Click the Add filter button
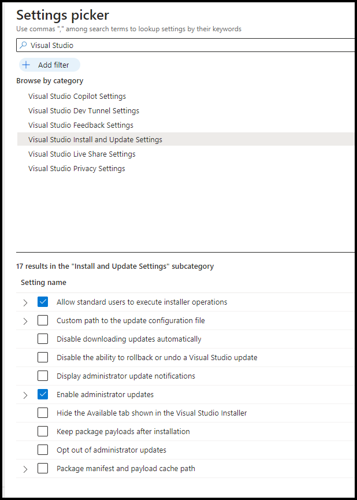This screenshot has width=357, height=500. click(x=50, y=65)
